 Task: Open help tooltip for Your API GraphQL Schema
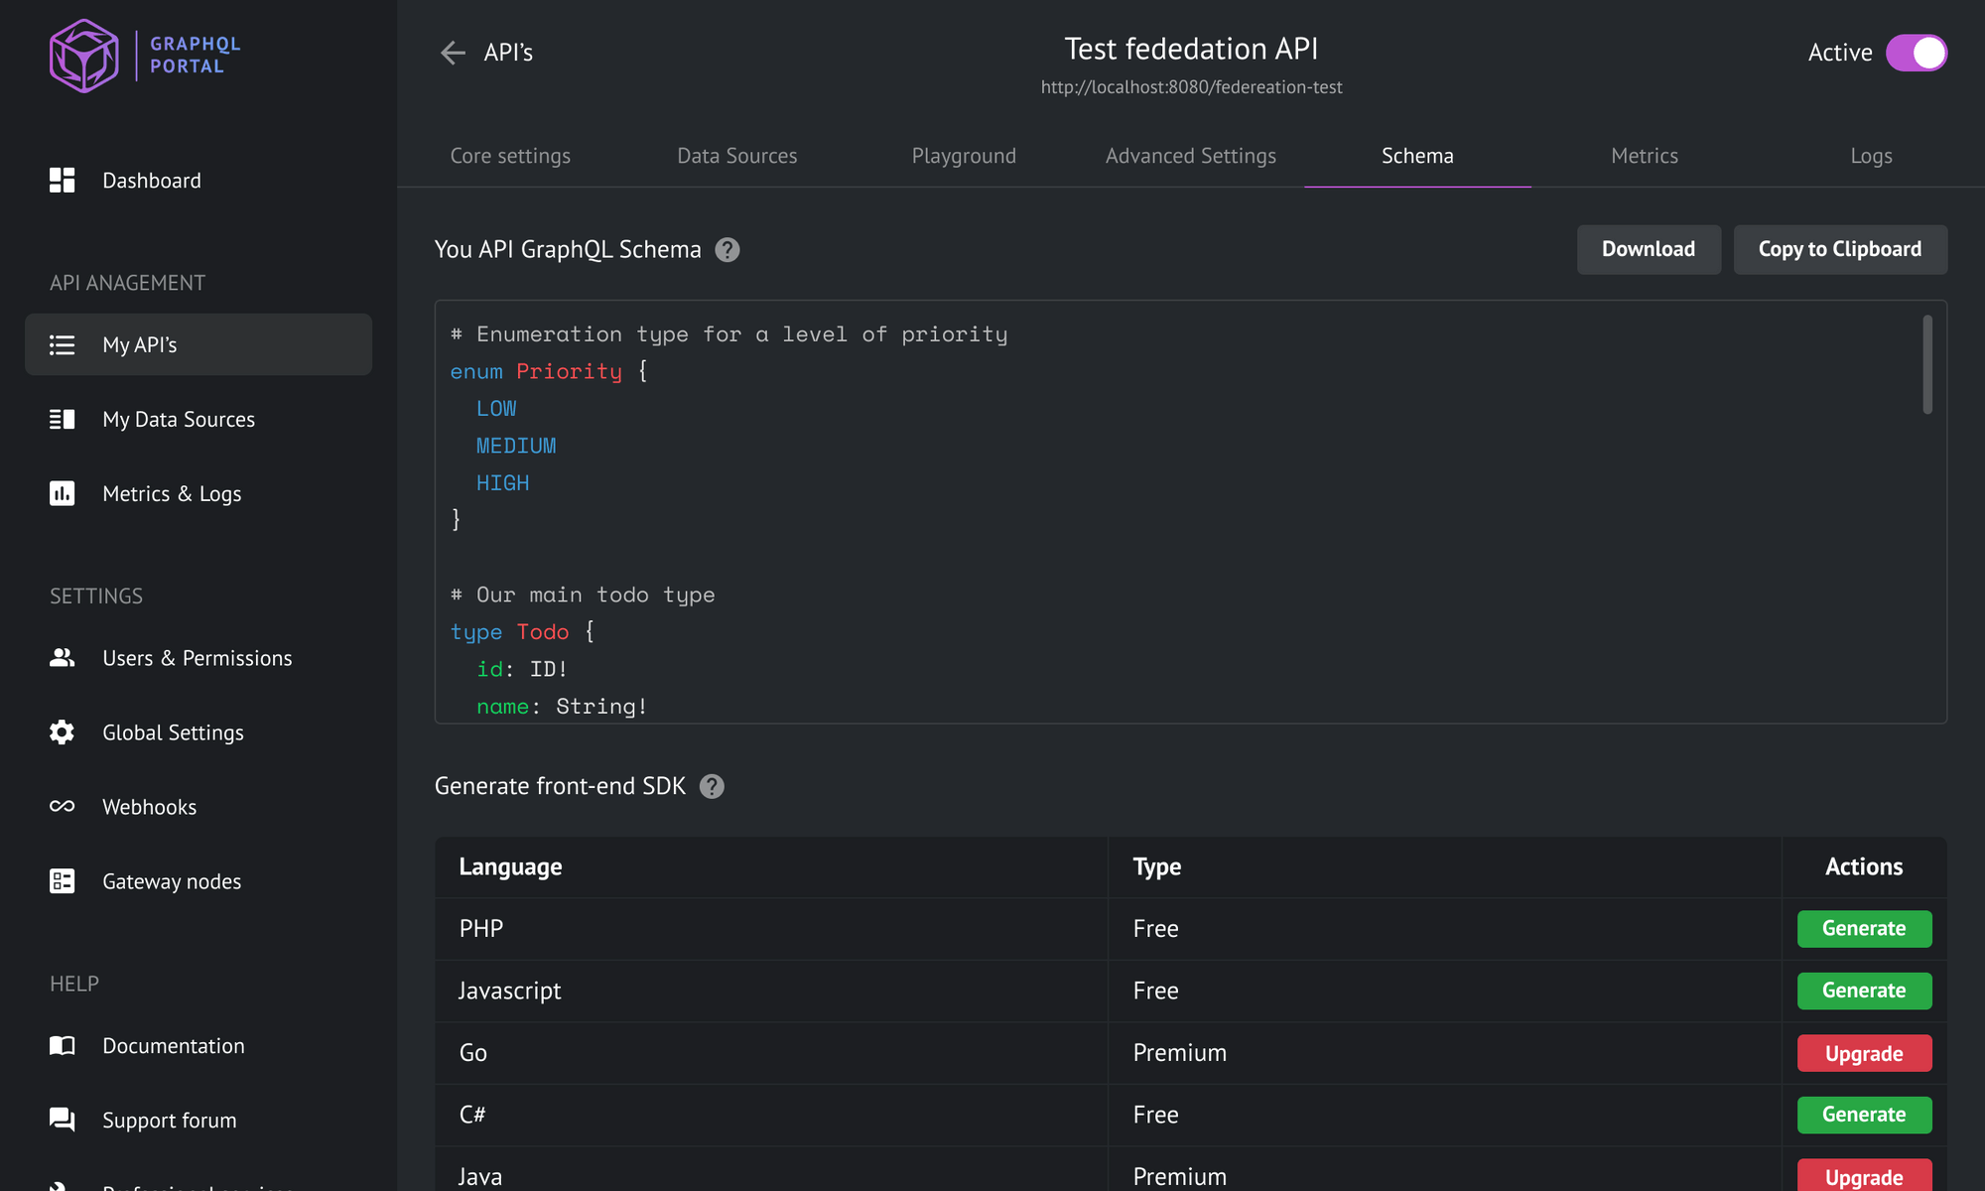pos(727,249)
